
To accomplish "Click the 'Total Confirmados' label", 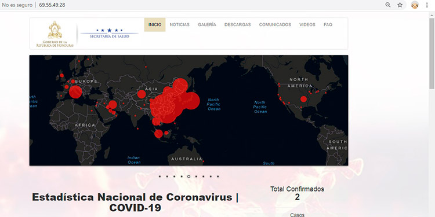I will [297, 189].
